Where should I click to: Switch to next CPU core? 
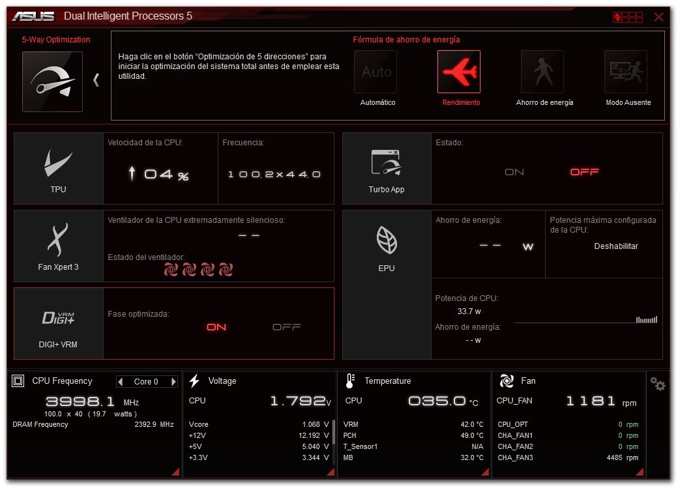173,381
